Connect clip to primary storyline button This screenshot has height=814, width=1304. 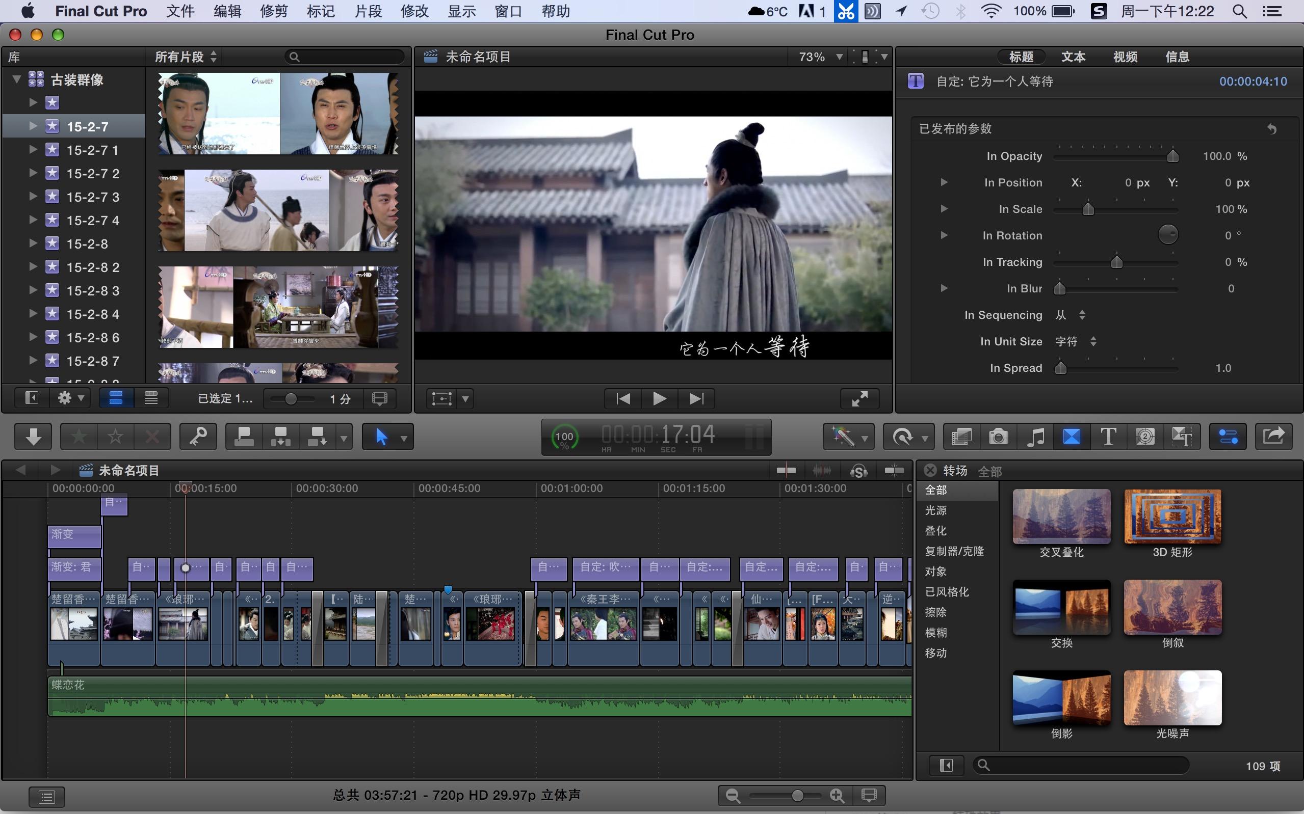[x=244, y=437]
